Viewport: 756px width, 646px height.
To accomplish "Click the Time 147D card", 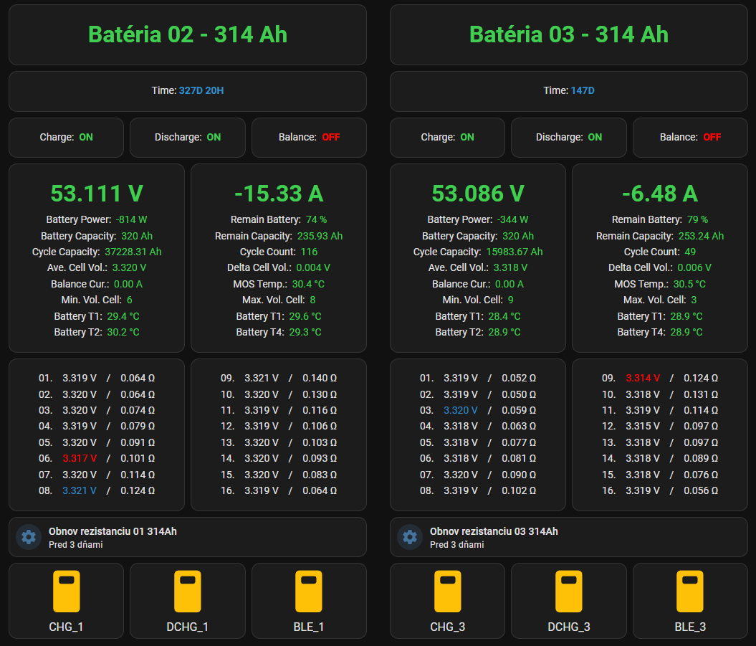I will click(x=569, y=91).
